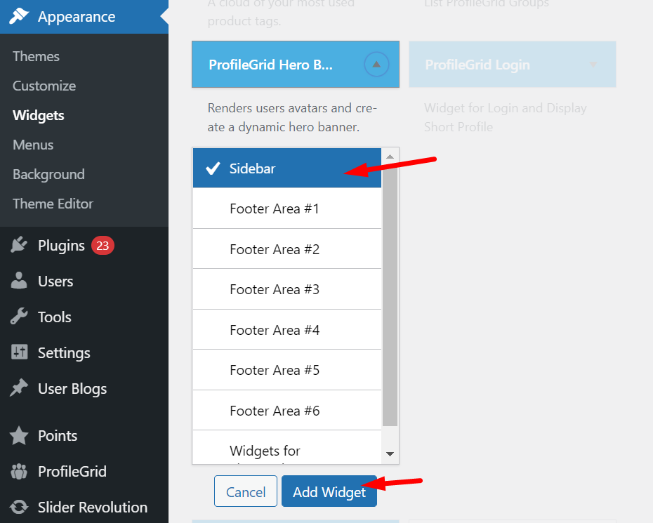Select the Users sidebar icon
This screenshot has height=523, width=653.
(x=20, y=281)
